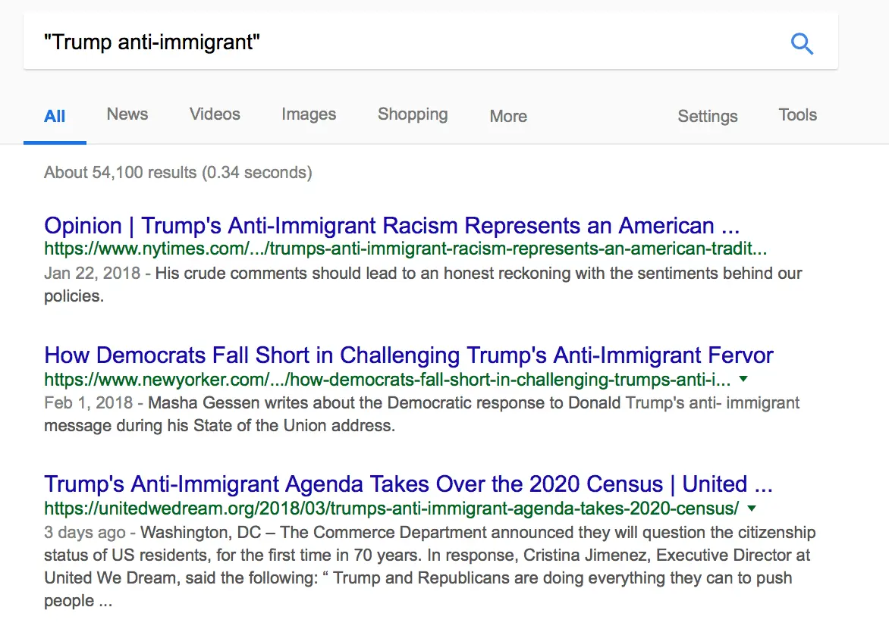Open the Images tab
Viewport: 889px width, 629px height.
click(309, 114)
